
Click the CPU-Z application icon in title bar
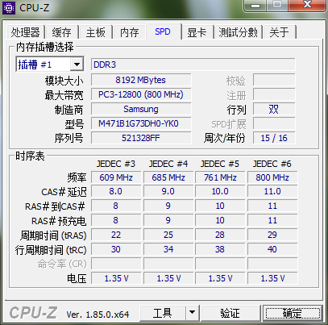pos(9,8)
